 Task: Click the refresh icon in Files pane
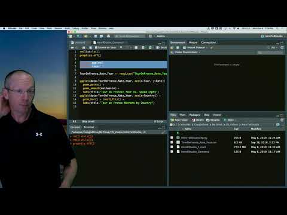pos(282,120)
